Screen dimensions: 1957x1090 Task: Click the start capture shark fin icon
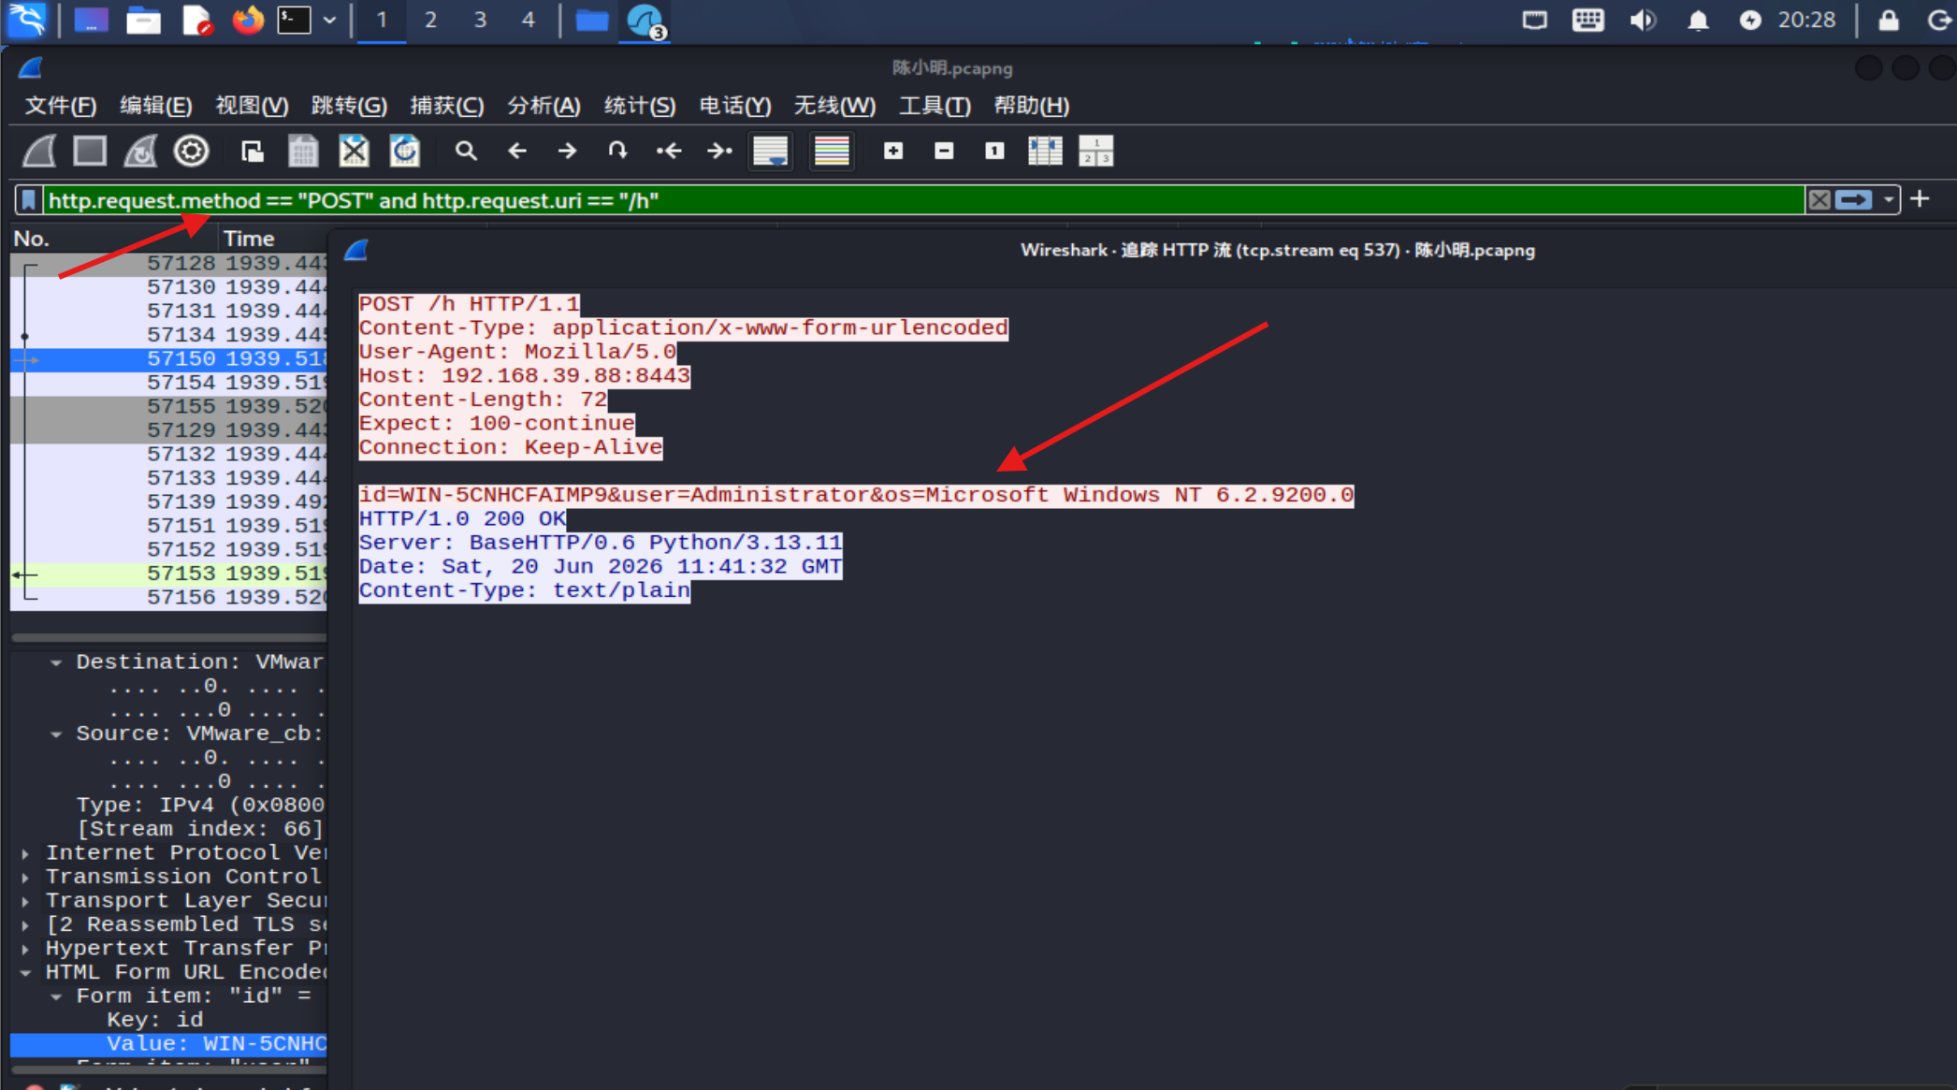[39, 151]
